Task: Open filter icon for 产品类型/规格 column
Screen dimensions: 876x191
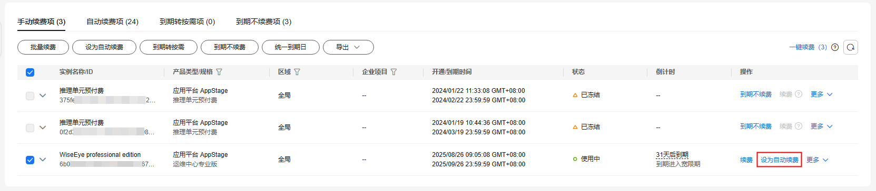Action: (x=219, y=72)
